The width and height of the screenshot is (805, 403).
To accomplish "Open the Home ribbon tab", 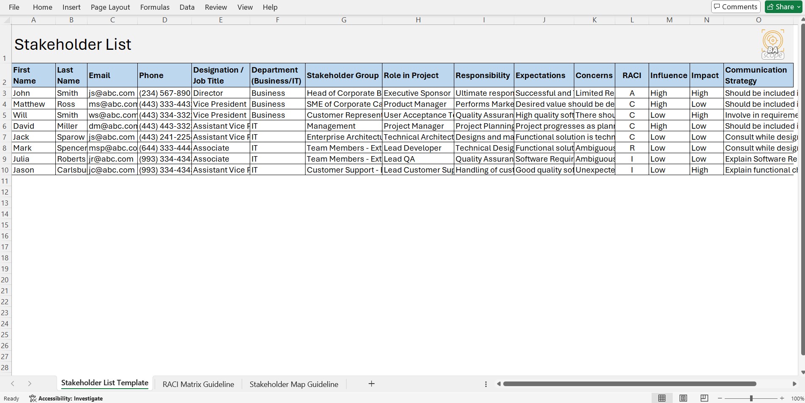I will tap(43, 7).
